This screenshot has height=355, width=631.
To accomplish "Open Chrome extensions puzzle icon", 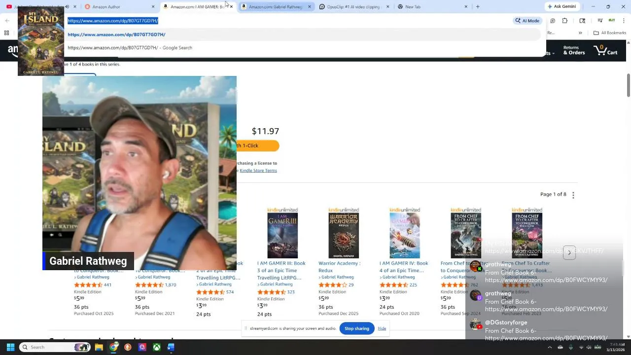I will 565,21.
